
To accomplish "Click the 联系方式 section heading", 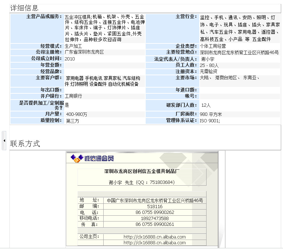I will [x=25, y=144].
